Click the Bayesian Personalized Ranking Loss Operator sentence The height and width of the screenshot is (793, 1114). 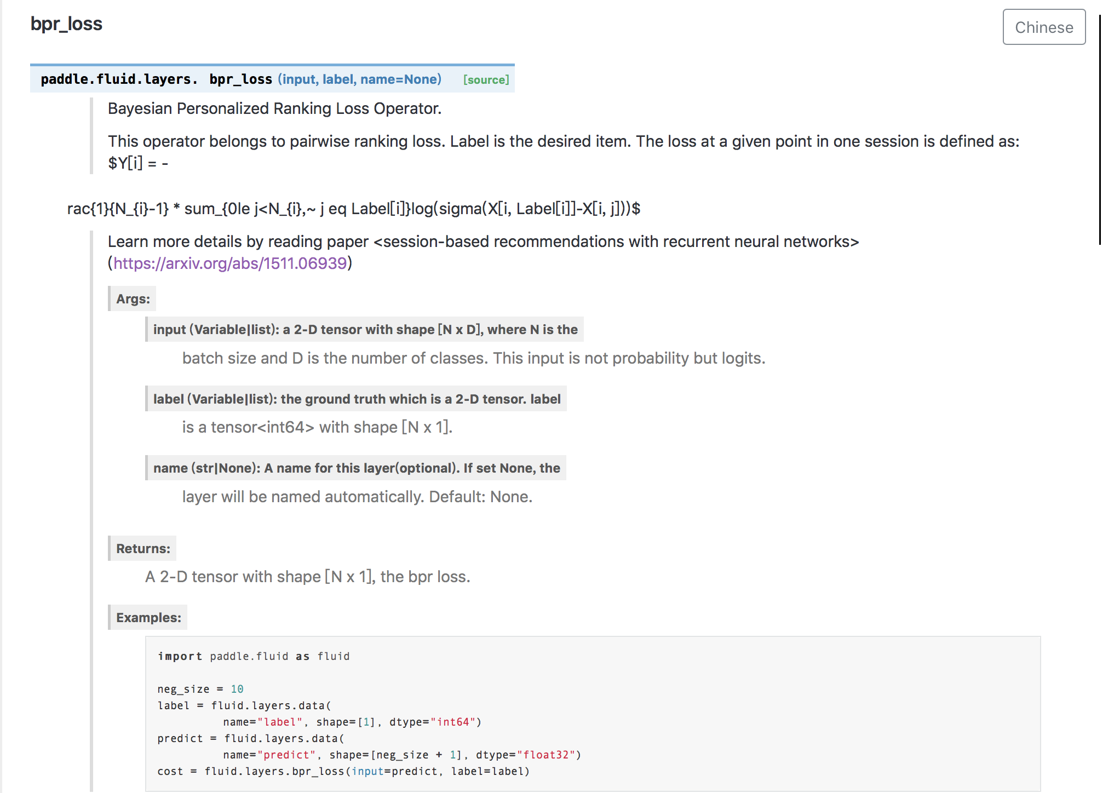click(x=274, y=109)
